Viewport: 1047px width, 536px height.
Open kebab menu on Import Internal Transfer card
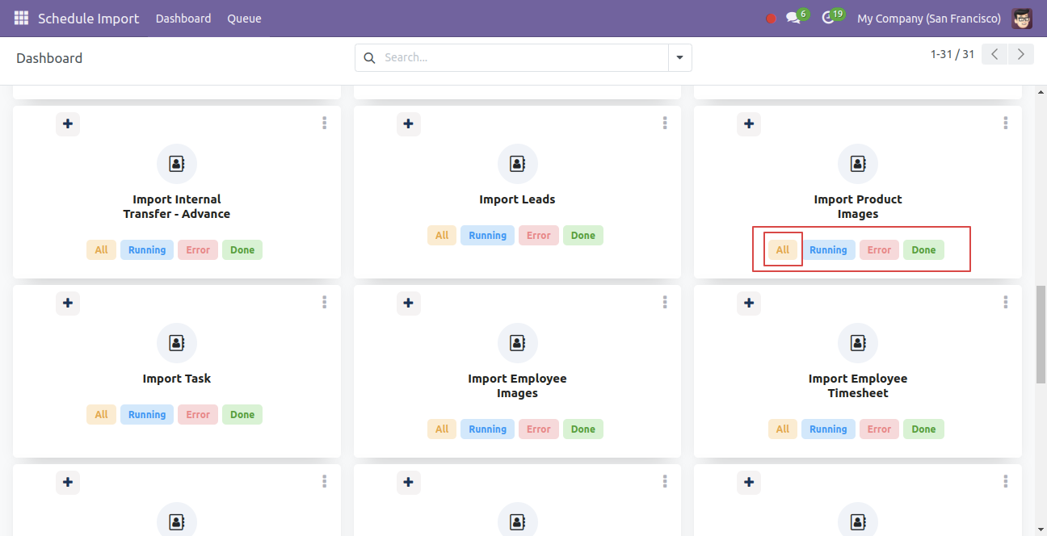coord(325,123)
